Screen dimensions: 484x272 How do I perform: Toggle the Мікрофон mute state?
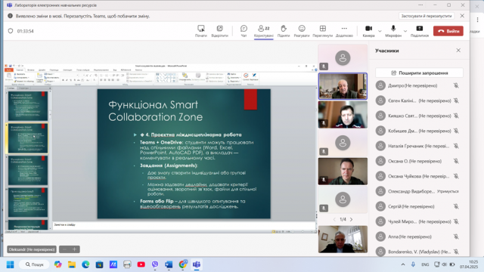(x=393, y=31)
